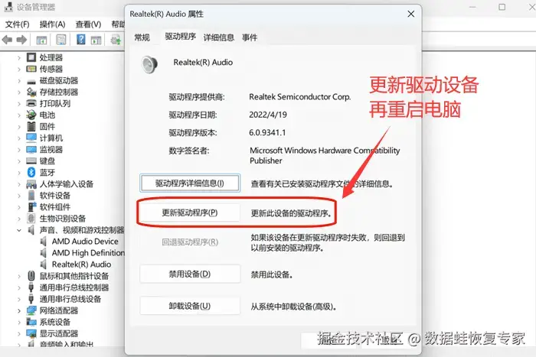
Task: Click the driver version value 6.0.9341.1
Action: pos(267,132)
